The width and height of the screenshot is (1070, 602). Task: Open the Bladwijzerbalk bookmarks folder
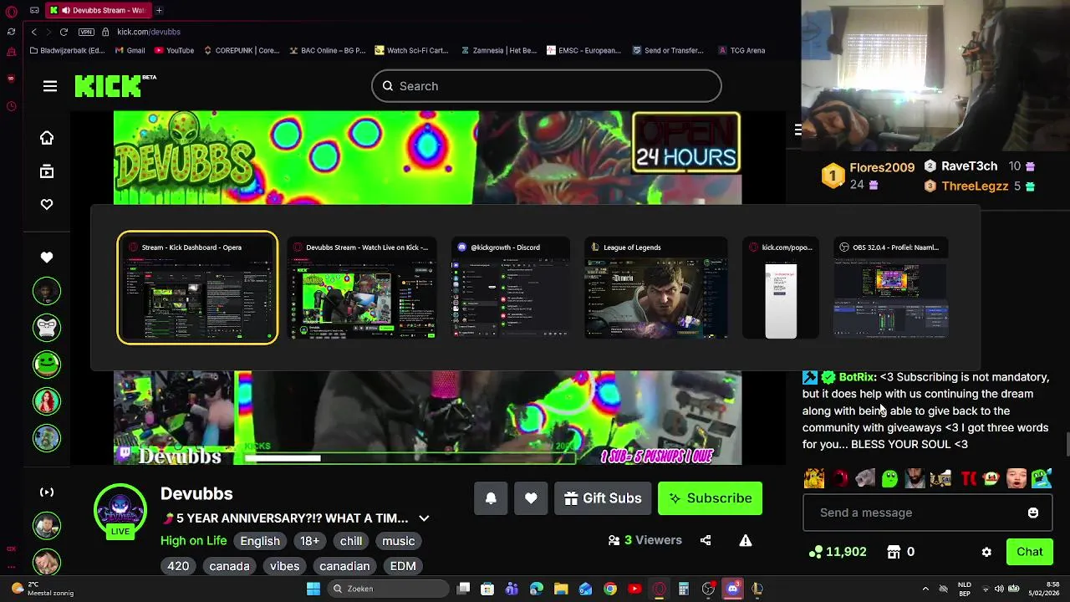[67, 50]
